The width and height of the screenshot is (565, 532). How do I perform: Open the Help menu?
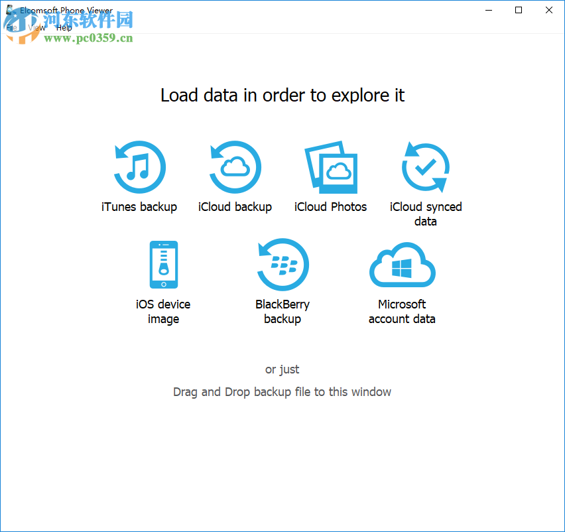64,27
